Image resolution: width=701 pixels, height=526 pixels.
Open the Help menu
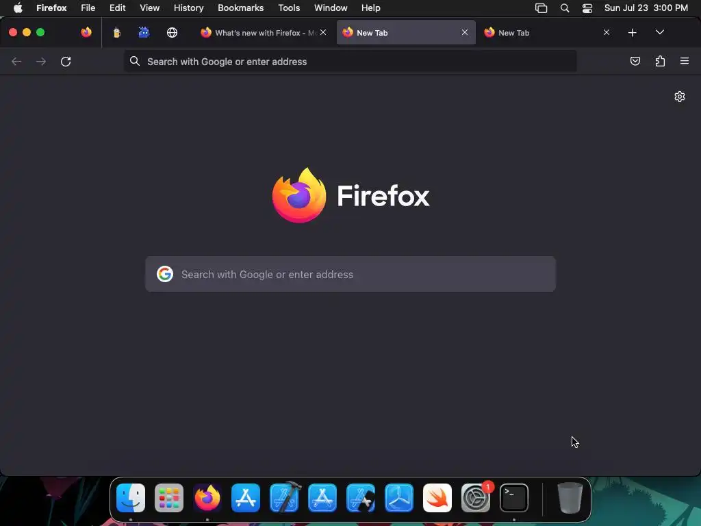[371, 8]
